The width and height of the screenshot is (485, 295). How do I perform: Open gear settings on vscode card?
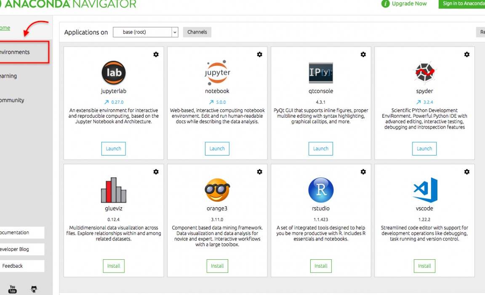pos(467,171)
